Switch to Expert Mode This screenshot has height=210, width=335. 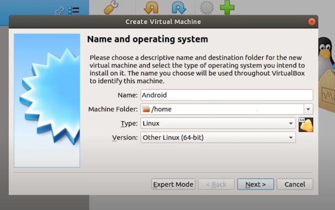pyautogui.click(x=173, y=184)
